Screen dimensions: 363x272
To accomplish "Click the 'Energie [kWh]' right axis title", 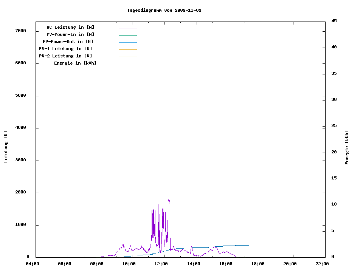I will [347, 147].
